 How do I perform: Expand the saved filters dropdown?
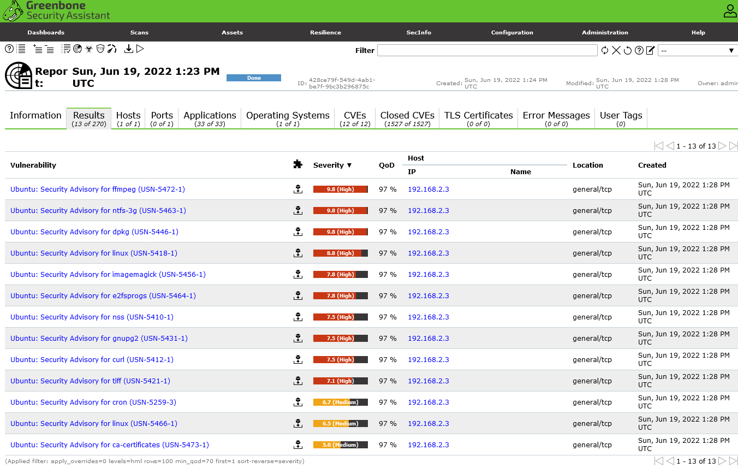[x=697, y=50]
